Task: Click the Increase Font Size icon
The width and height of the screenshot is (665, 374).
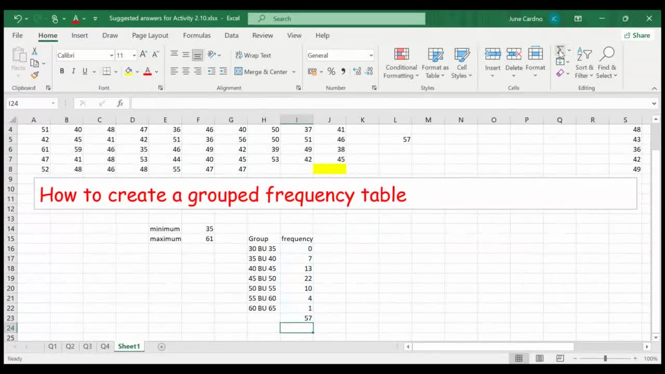Action: pyautogui.click(x=143, y=55)
